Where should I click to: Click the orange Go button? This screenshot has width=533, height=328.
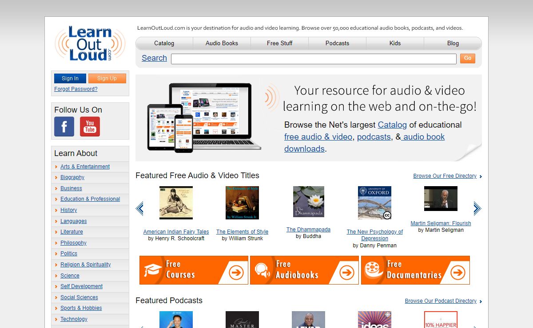click(x=468, y=58)
